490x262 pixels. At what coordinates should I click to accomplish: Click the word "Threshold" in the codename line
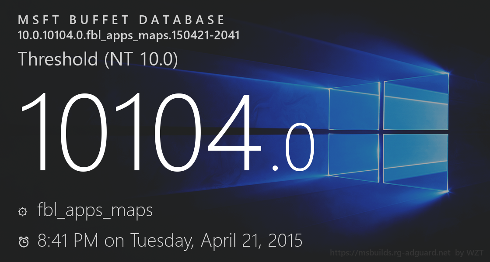(58, 59)
